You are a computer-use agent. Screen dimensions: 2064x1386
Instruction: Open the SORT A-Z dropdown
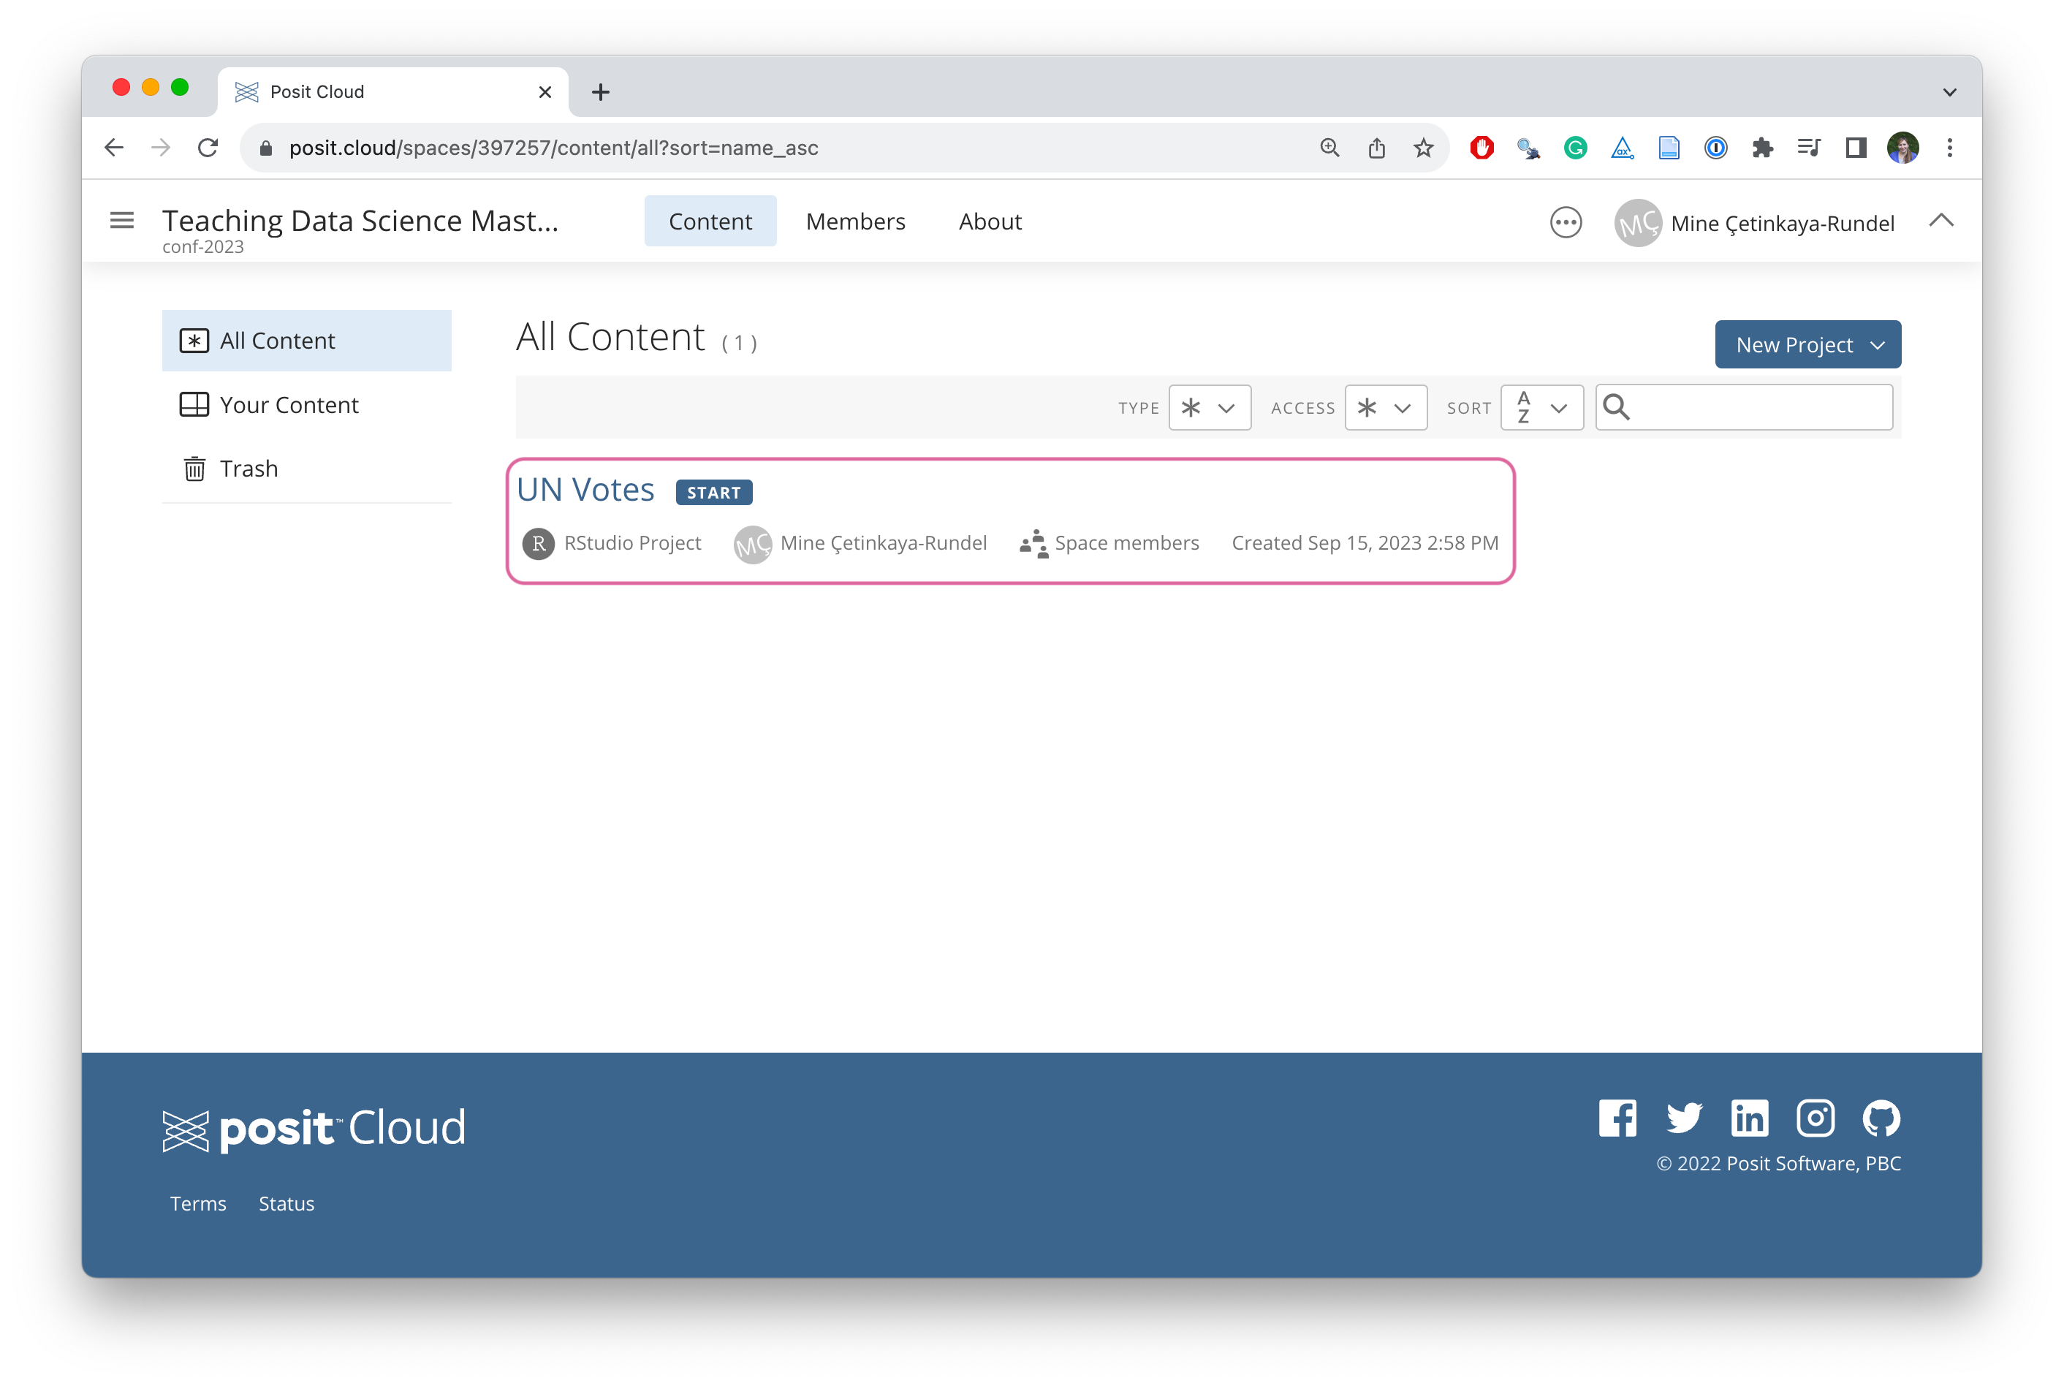pyautogui.click(x=1542, y=407)
